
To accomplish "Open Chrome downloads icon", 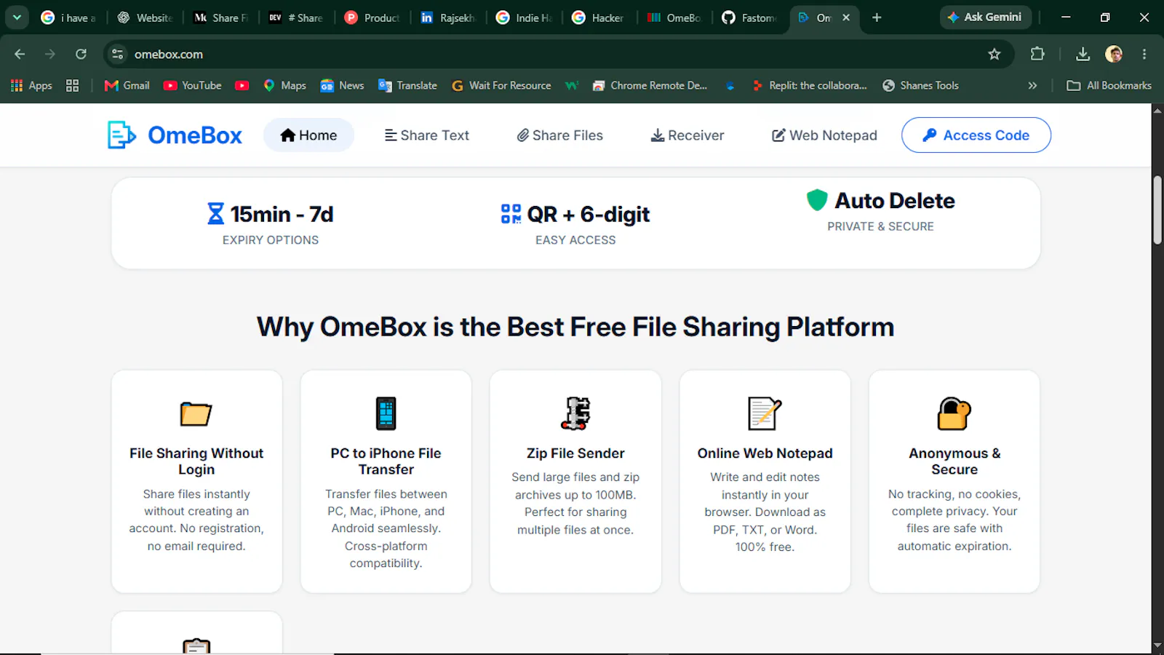I will pyautogui.click(x=1083, y=54).
